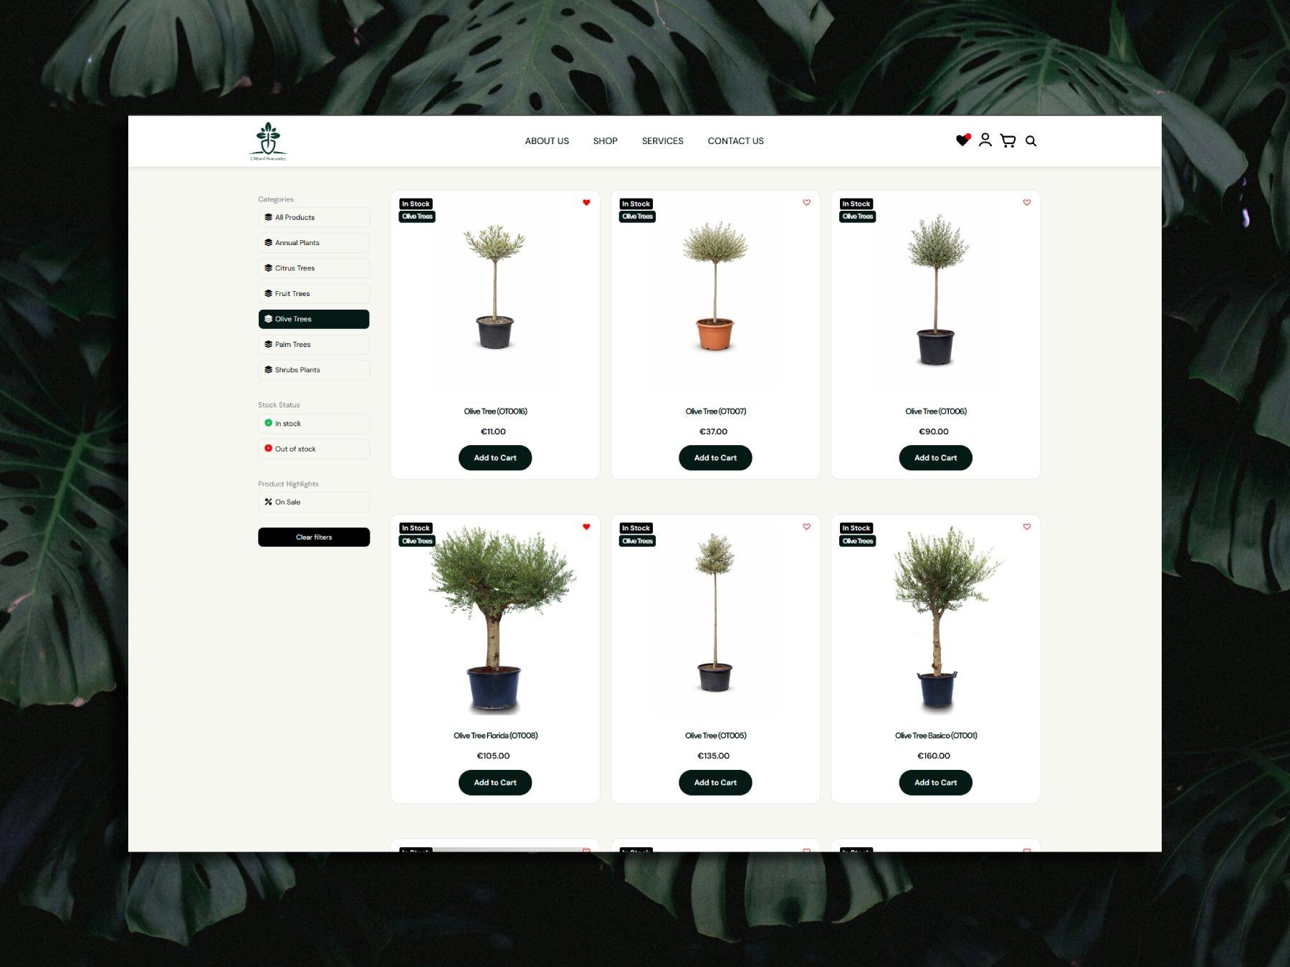Favorite Olive Tree (OT006) heart
This screenshot has height=967, width=1290.
coord(1026,203)
